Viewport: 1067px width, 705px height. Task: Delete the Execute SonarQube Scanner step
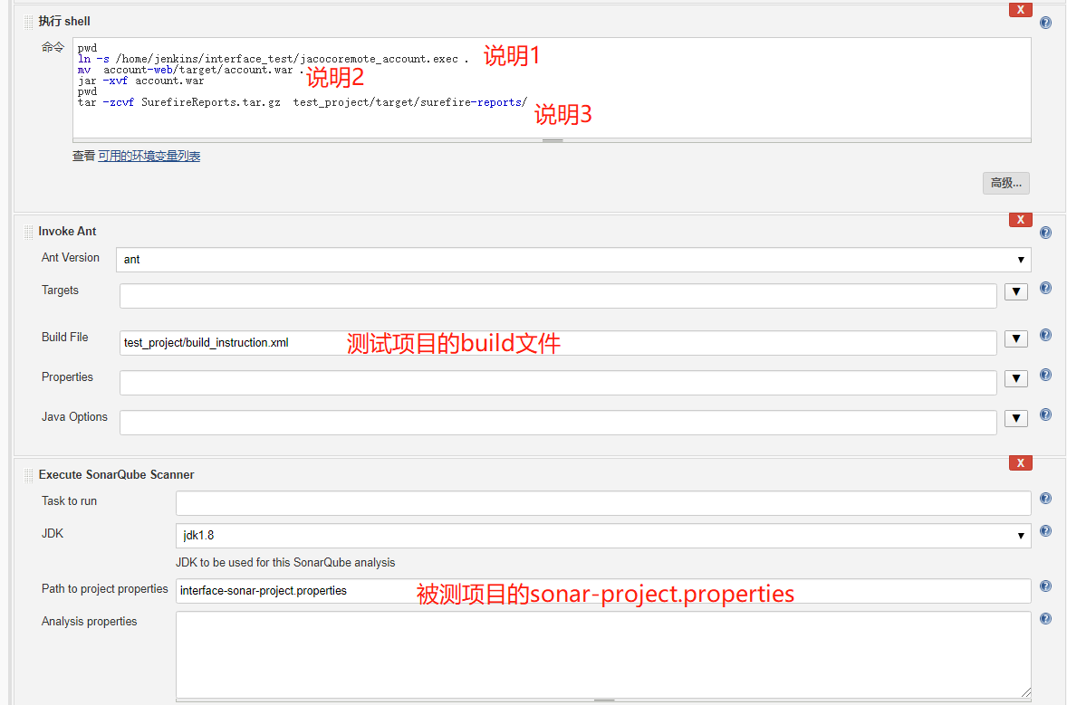tap(1020, 462)
